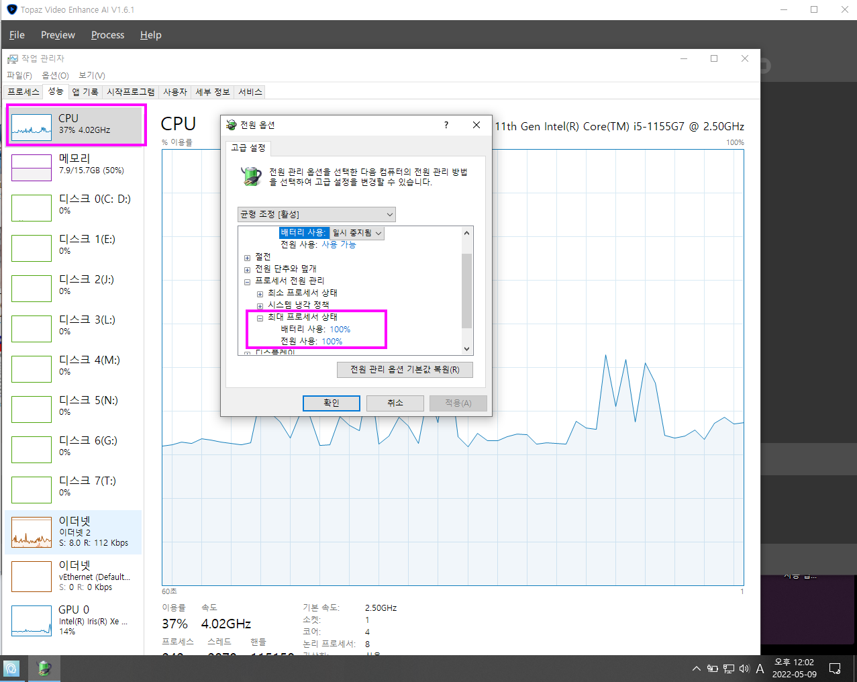
Task: Click the Task Manager title bar icon
Action: click(x=13, y=58)
